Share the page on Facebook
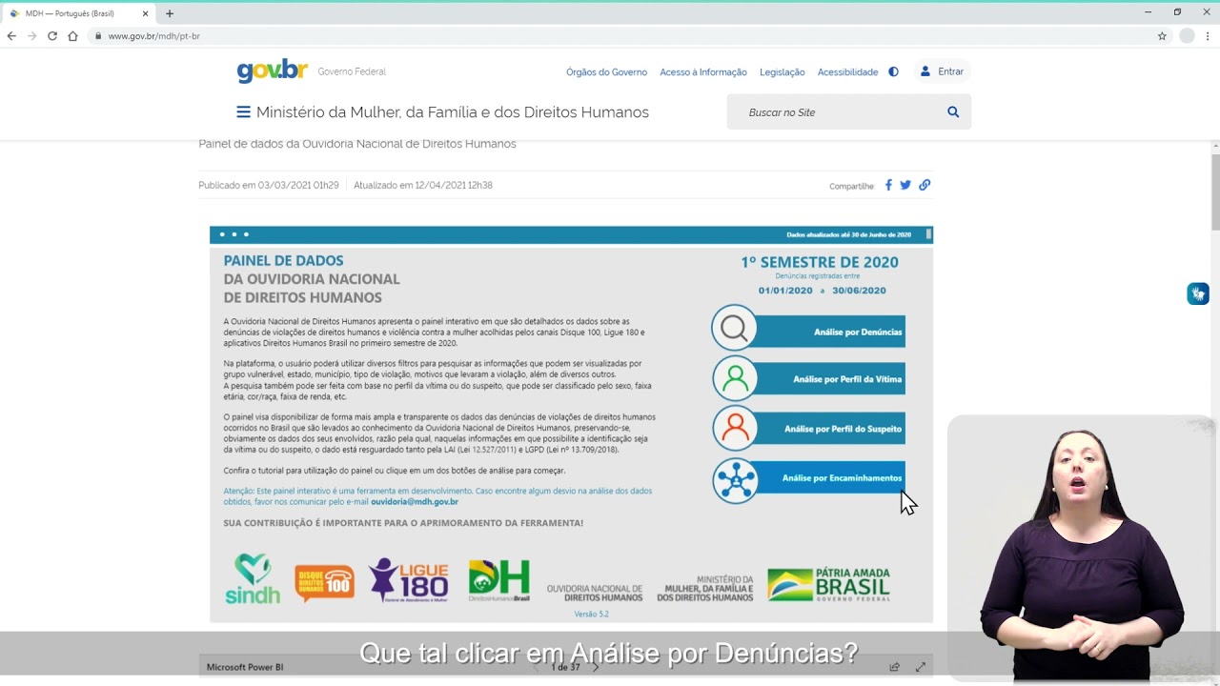This screenshot has height=686, width=1220. click(887, 185)
